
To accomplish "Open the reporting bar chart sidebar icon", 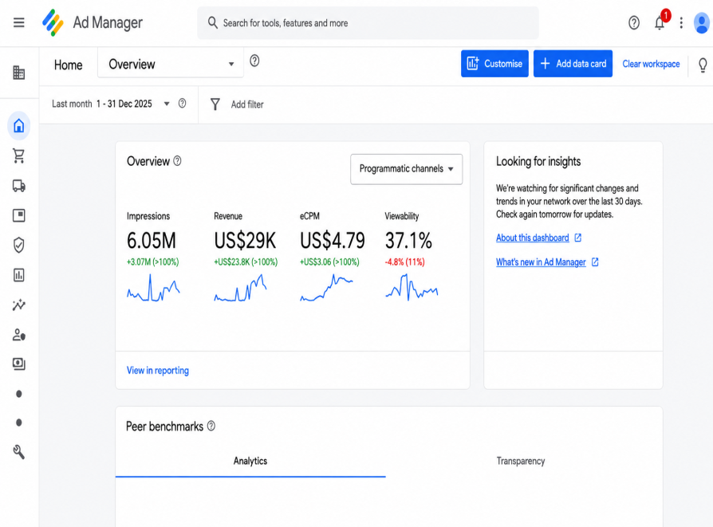I will click(x=18, y=274).
